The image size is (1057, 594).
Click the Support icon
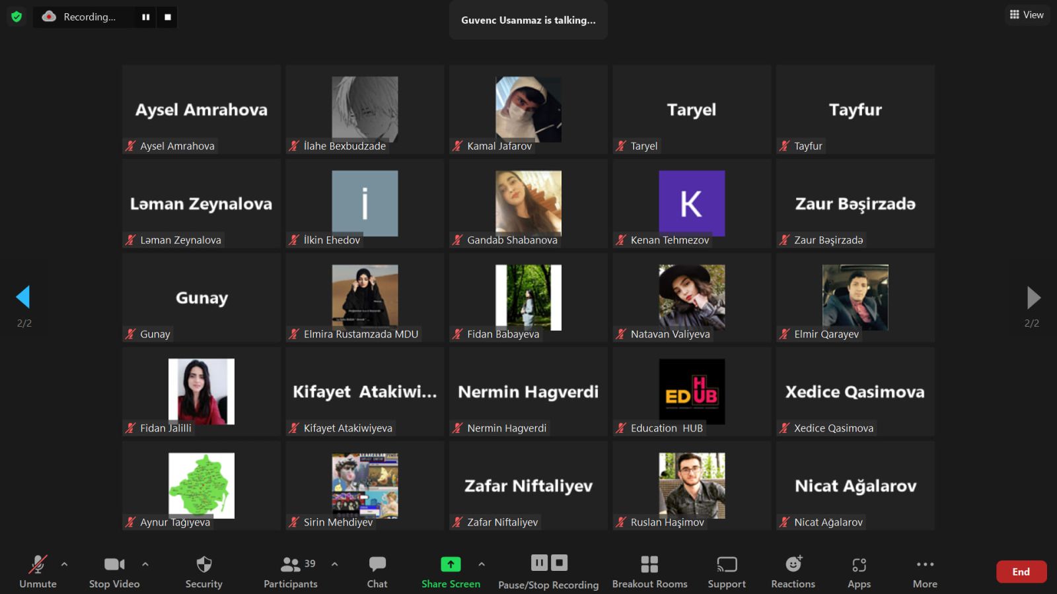click(727, 565)
